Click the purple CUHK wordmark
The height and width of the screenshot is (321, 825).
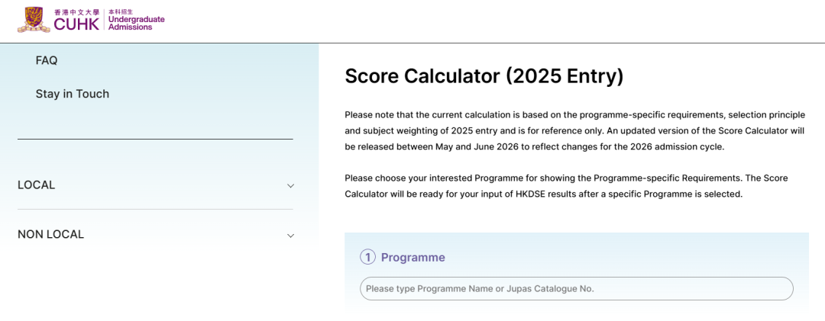click(x=76, y=24)
